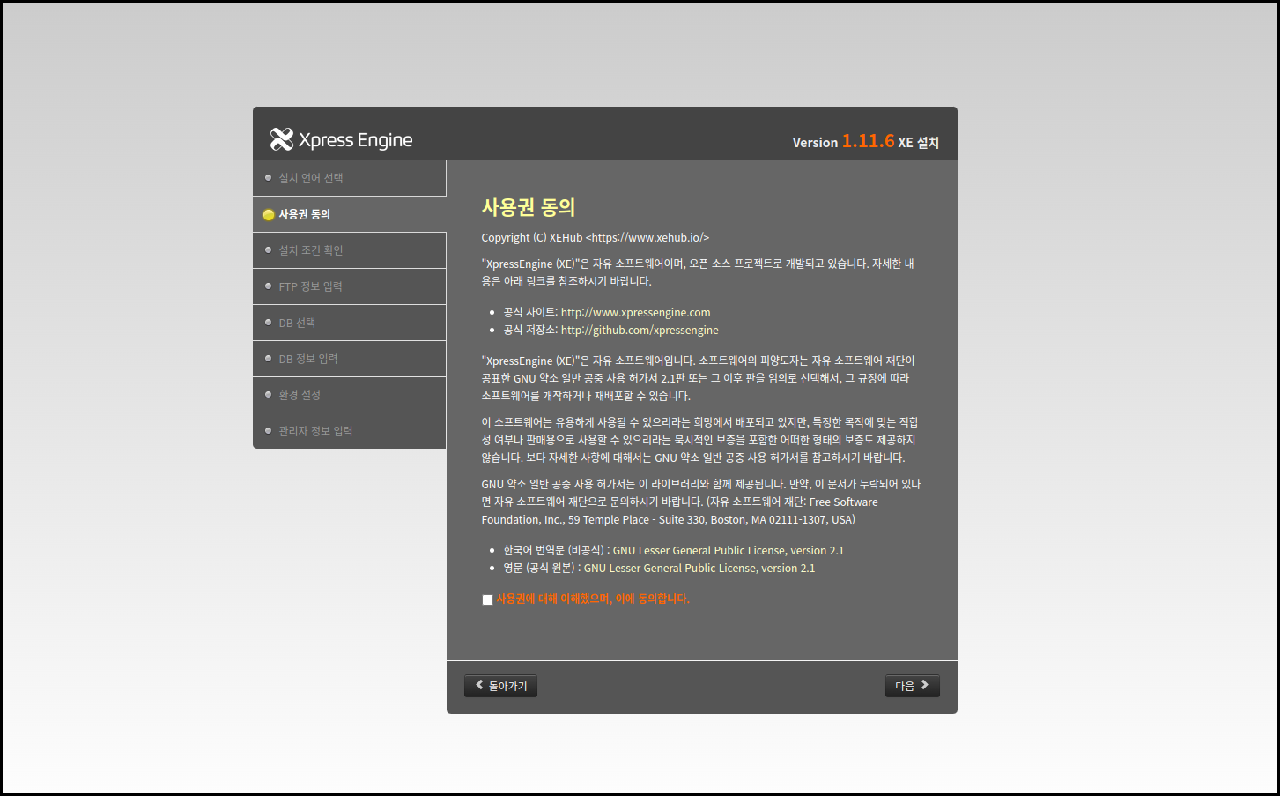Viewport: 1280px width, 796px height.
Task: Click the right chevron in 다음 button
Action: [925, 684]
